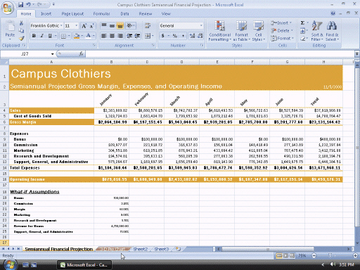
Task: Customize the Quick Access Toolbar dropdown
Action: pyautogui.click(x=53, y=4)
